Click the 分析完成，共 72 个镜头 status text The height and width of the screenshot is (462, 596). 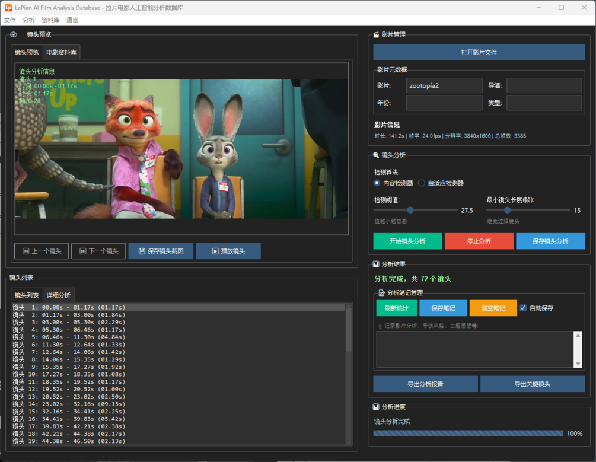coord(412,279)
